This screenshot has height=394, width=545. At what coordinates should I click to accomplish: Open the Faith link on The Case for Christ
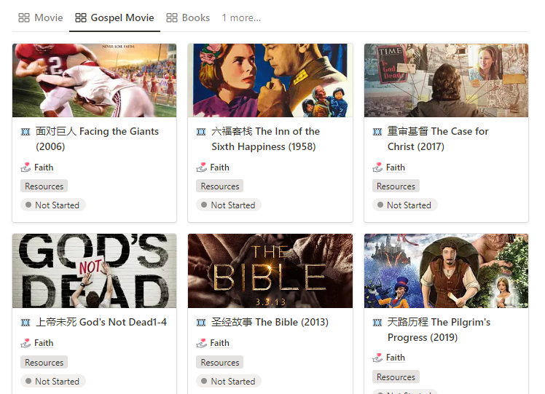pyautogui.click(x=396, y=168)
